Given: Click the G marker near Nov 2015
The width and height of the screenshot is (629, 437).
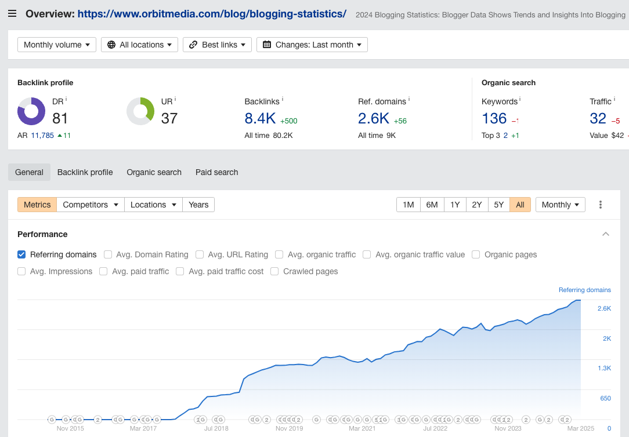Looking at the screenshot, I should [66, 420].
